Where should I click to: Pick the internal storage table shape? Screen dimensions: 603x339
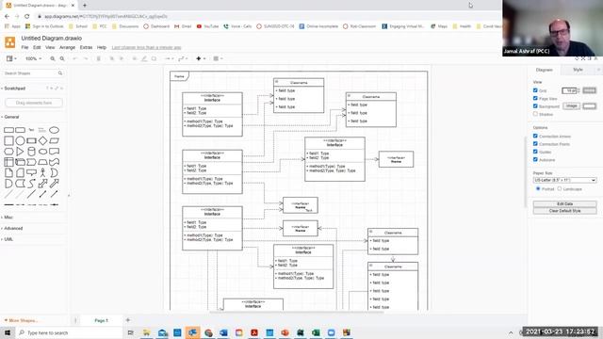point(8,162)
